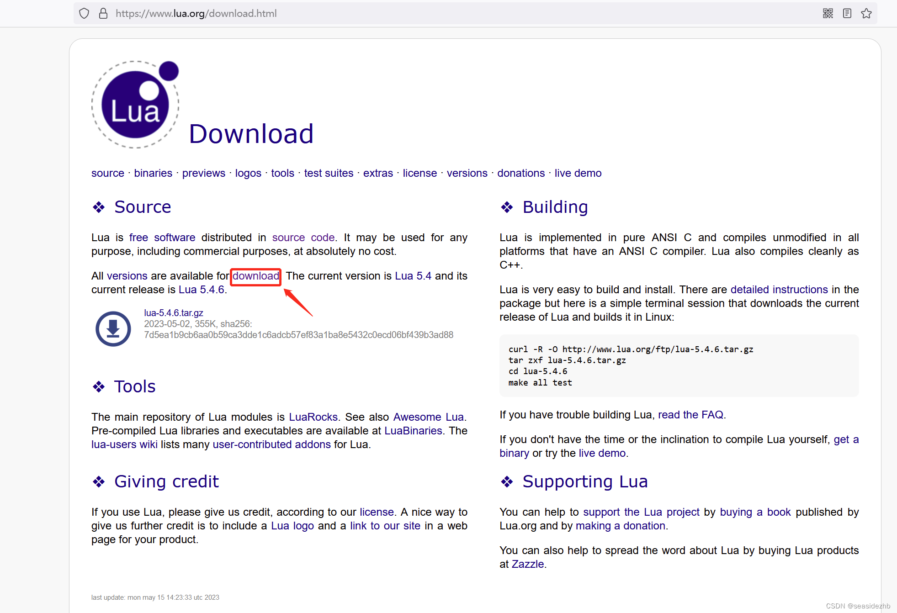Open 'buying a book' link

[755, 512]
